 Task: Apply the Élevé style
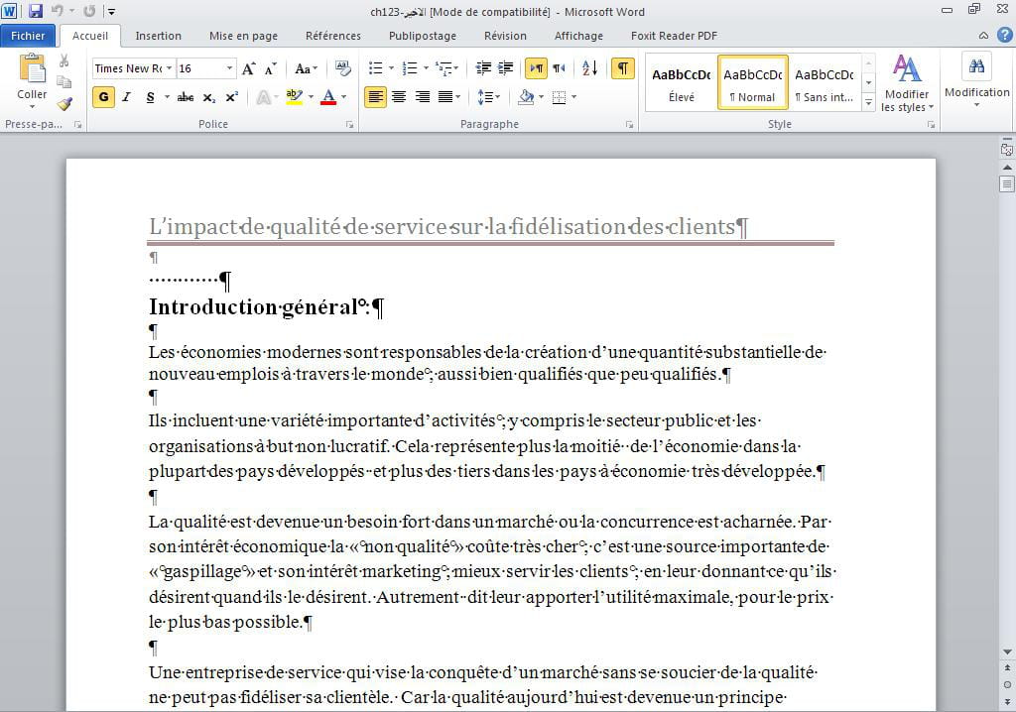681,82
